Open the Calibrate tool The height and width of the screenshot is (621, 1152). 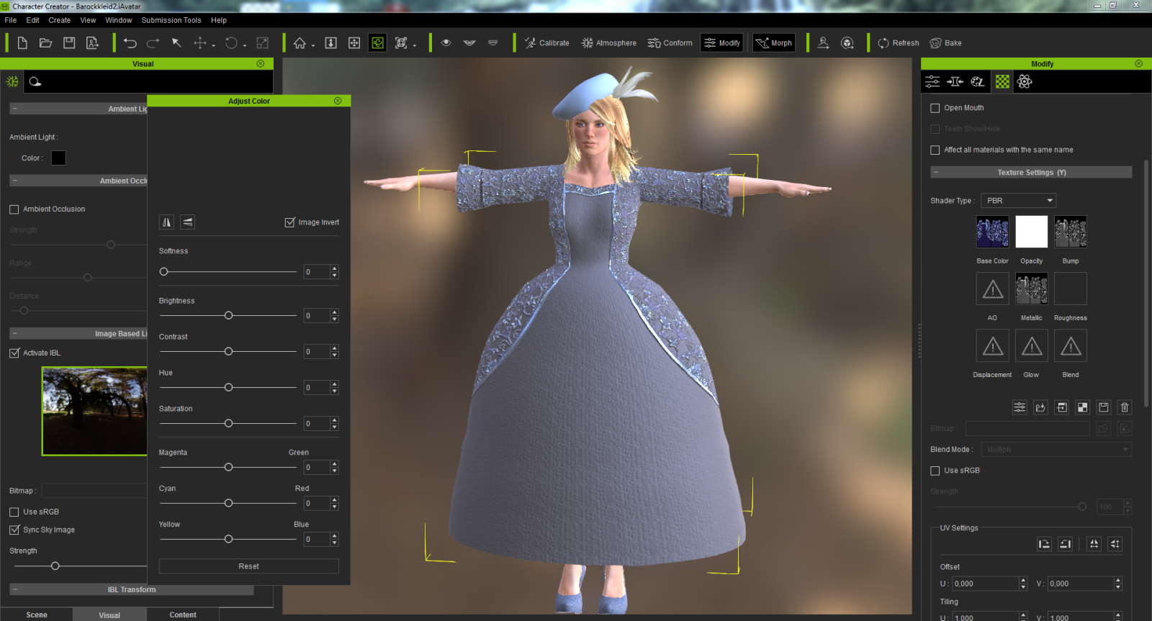(546, 43)
